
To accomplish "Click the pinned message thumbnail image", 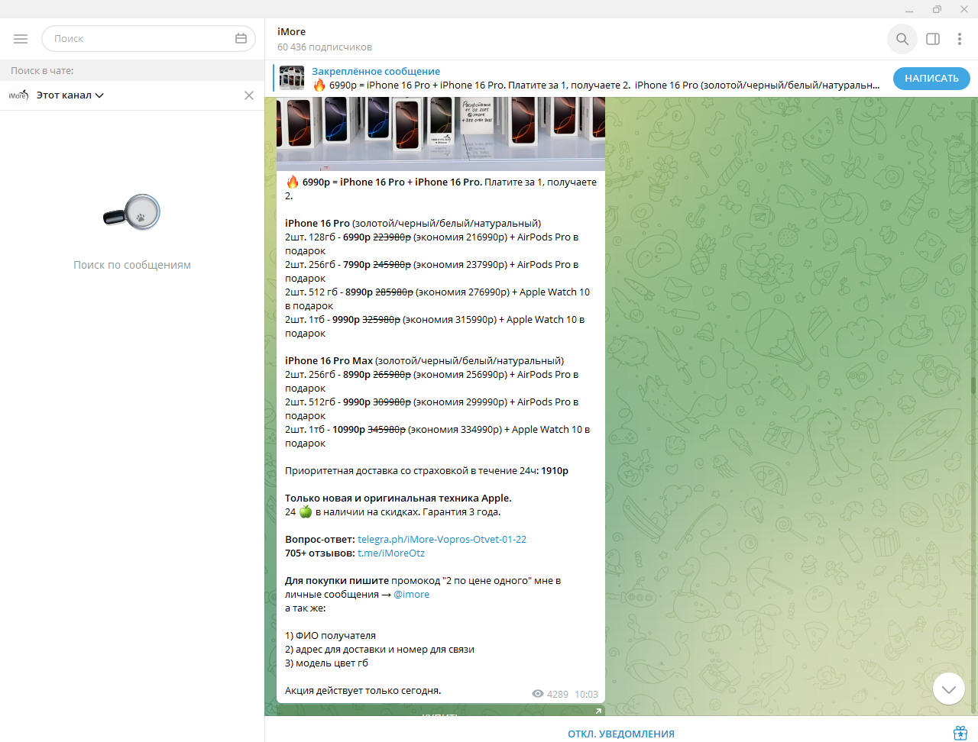I will 292,79.
